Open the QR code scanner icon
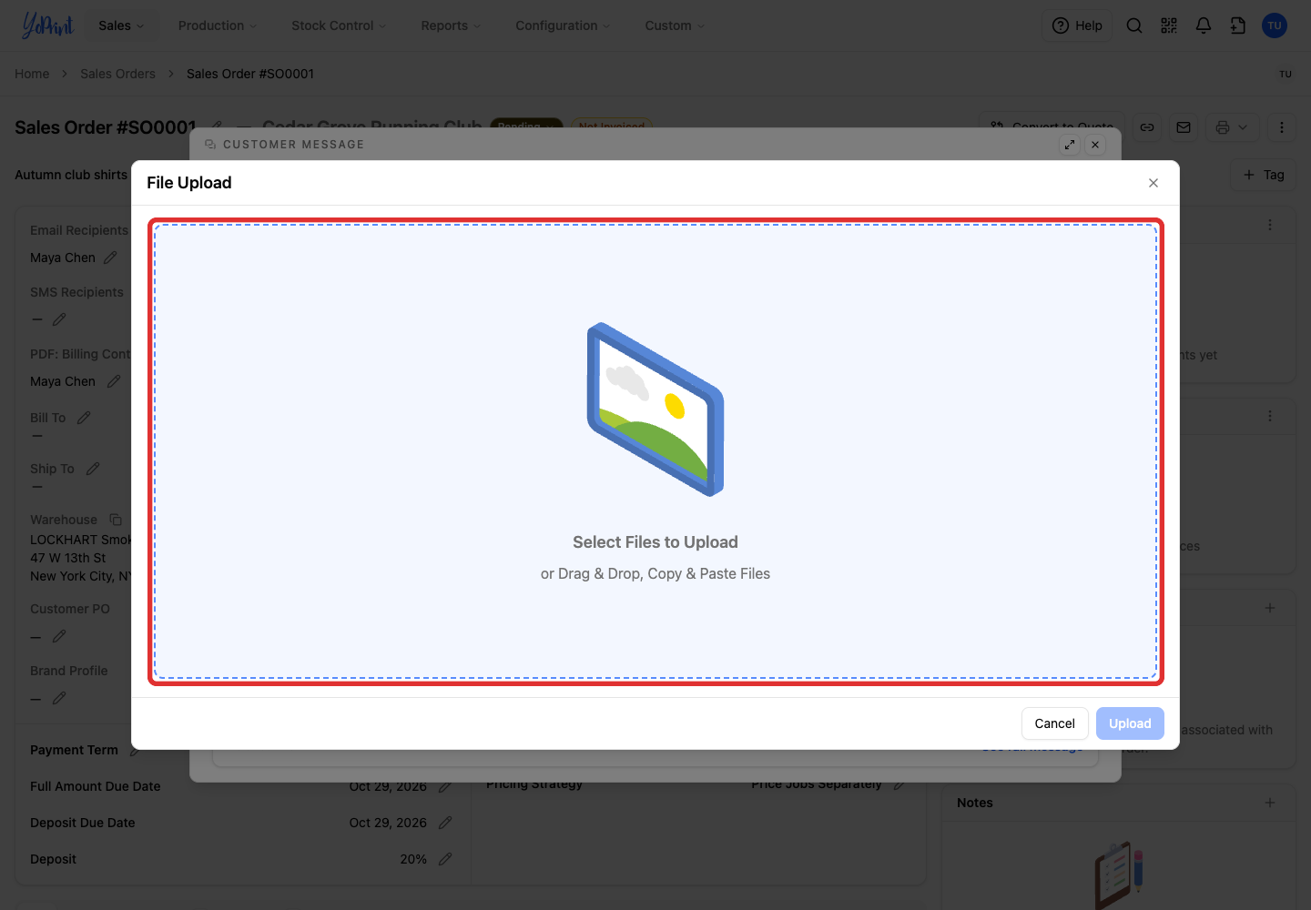This screenshot has height=910, width=1311. [x=1169, y=25]
